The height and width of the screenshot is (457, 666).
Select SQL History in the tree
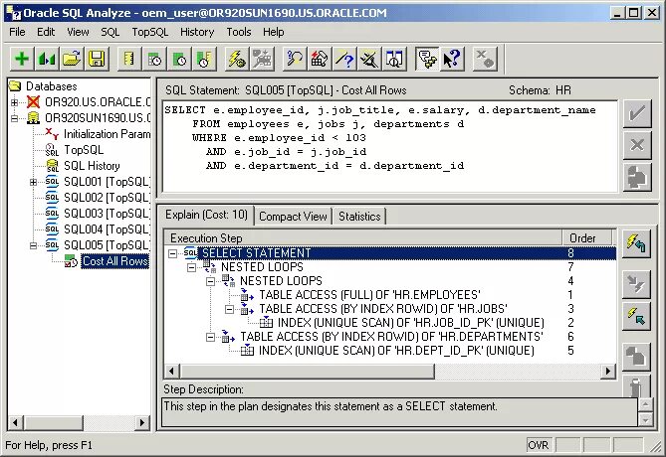[92, 166]
